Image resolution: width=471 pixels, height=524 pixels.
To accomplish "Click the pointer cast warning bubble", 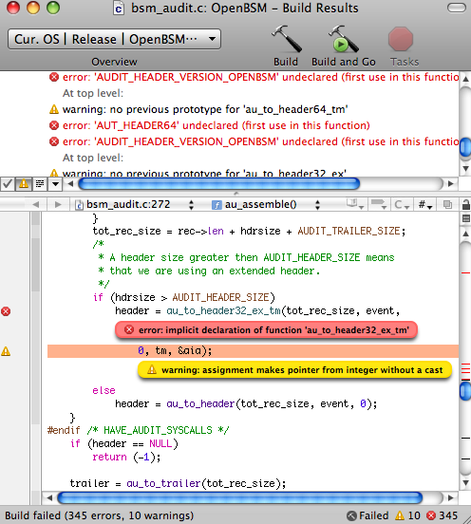I will point(294,370).
